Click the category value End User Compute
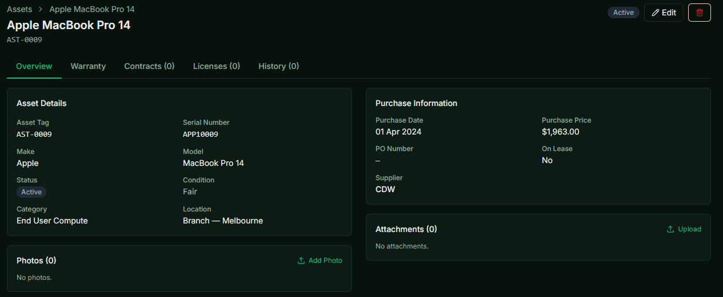Image resolution: width=723 pixels, height=297 pixels. 52,221
